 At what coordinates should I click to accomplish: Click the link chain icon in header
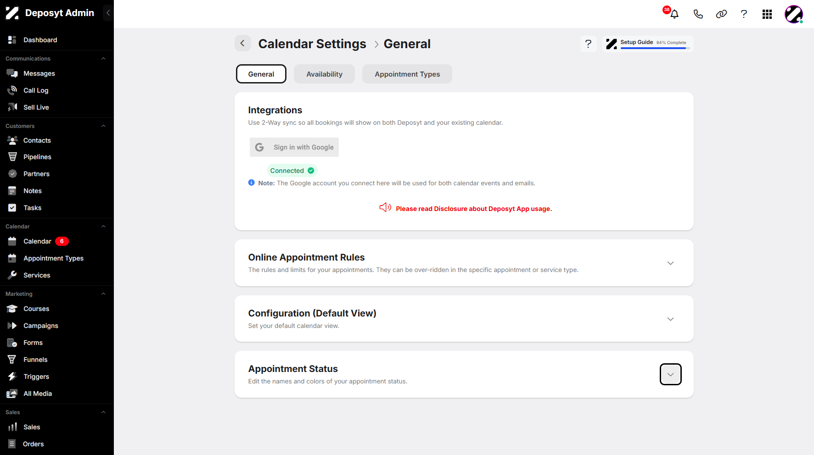coord(721,14)
